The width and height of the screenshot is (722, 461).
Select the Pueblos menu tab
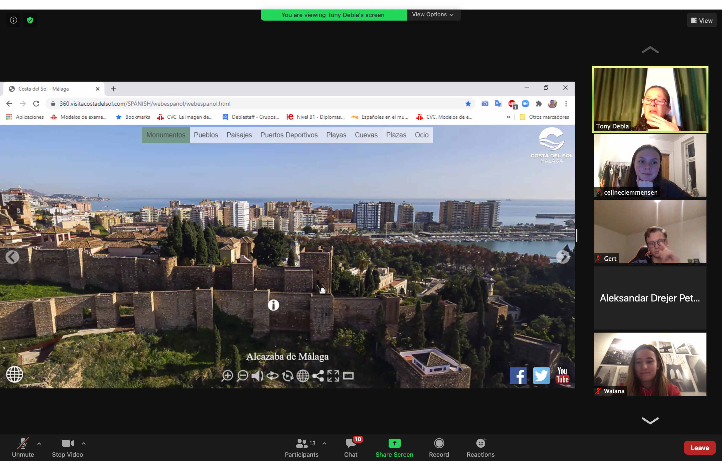point(206,135)
